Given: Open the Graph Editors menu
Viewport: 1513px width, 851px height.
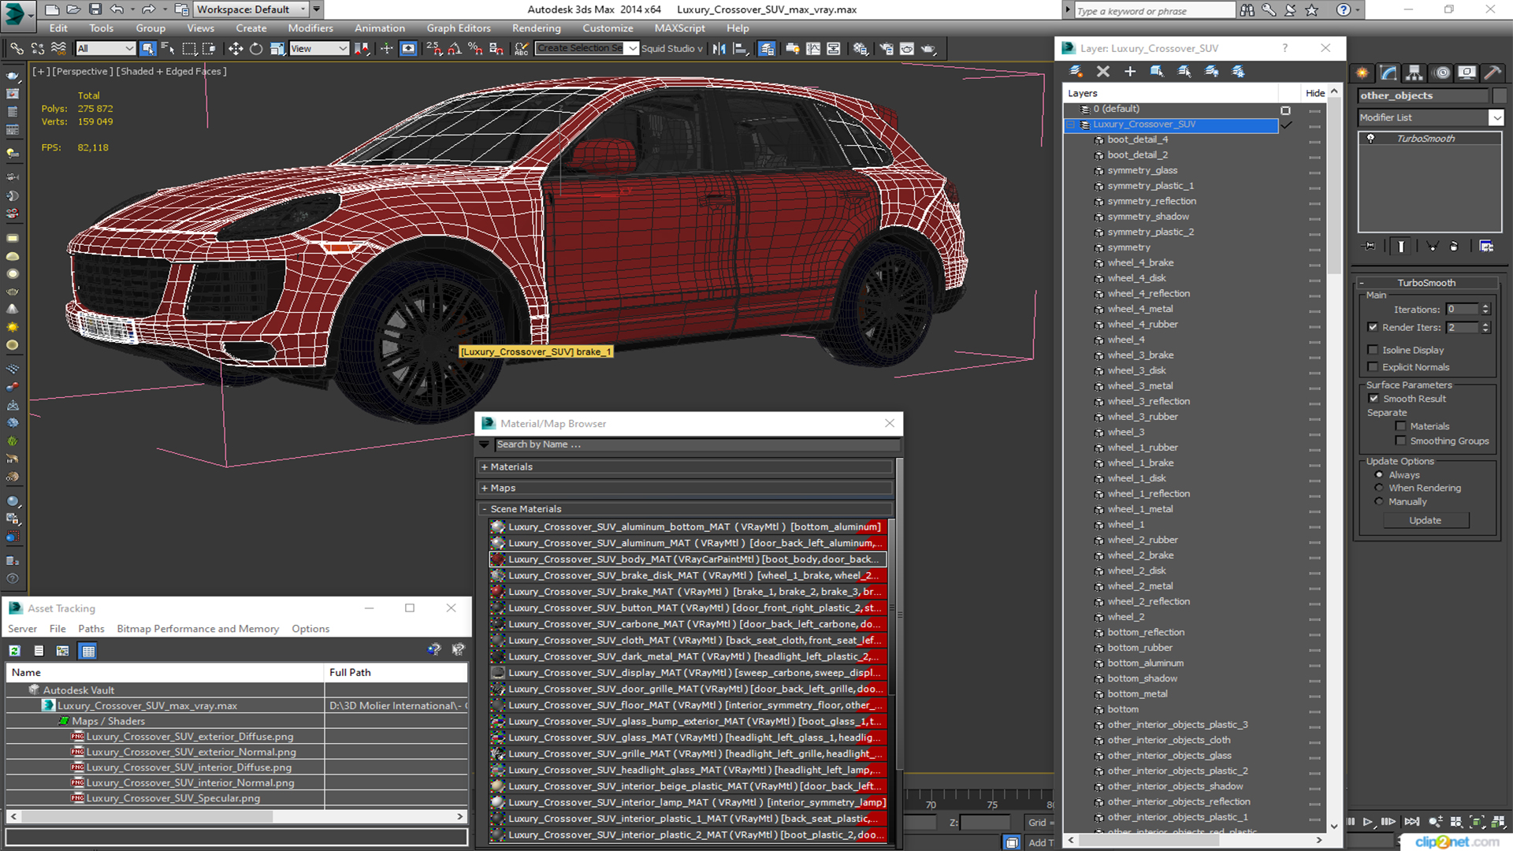Looking at the screenshot, I should (458, 28).
